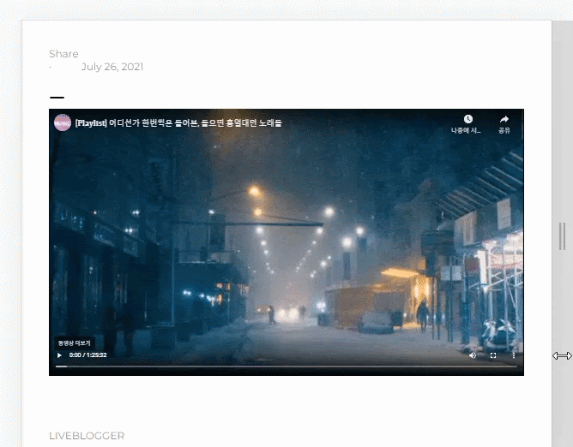Click the Watch Later clock icon
The width and height of the screenshot is (573, 447).
pyautogui.click(x=467, y=119)
